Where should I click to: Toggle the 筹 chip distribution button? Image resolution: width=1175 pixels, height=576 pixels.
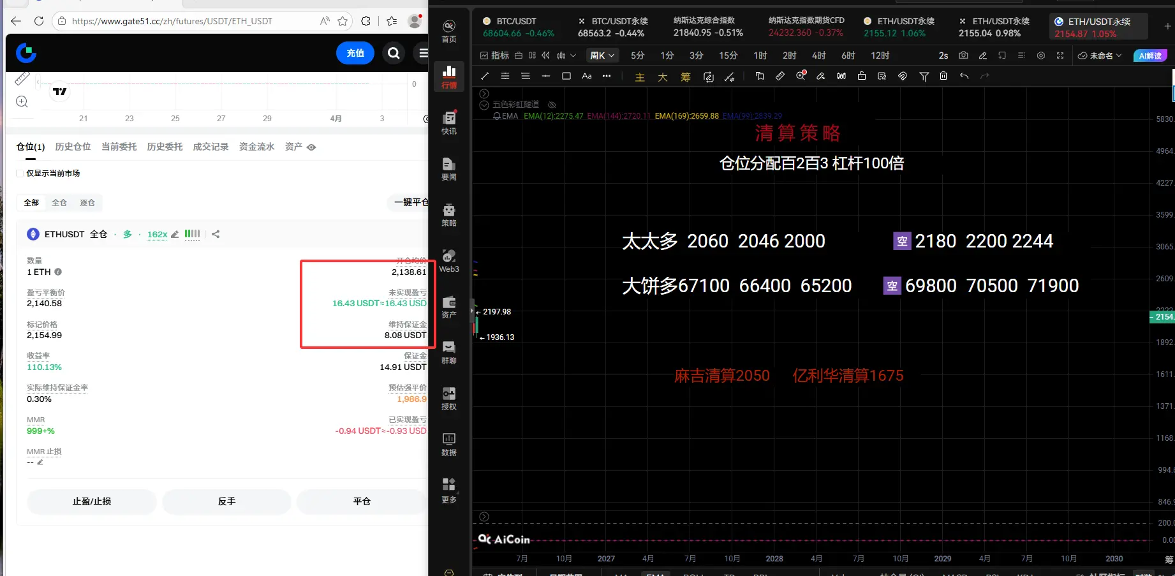point(686,77)
